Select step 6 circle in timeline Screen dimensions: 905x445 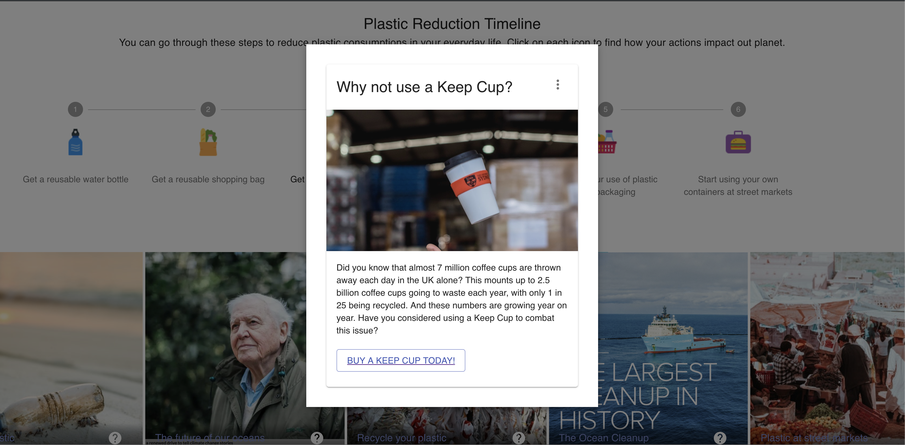(x=738, y=110)
